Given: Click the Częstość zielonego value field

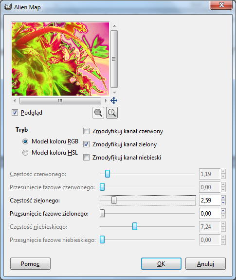Looking at the screenshot, I should pyautogui.click(x=210, y=200).
